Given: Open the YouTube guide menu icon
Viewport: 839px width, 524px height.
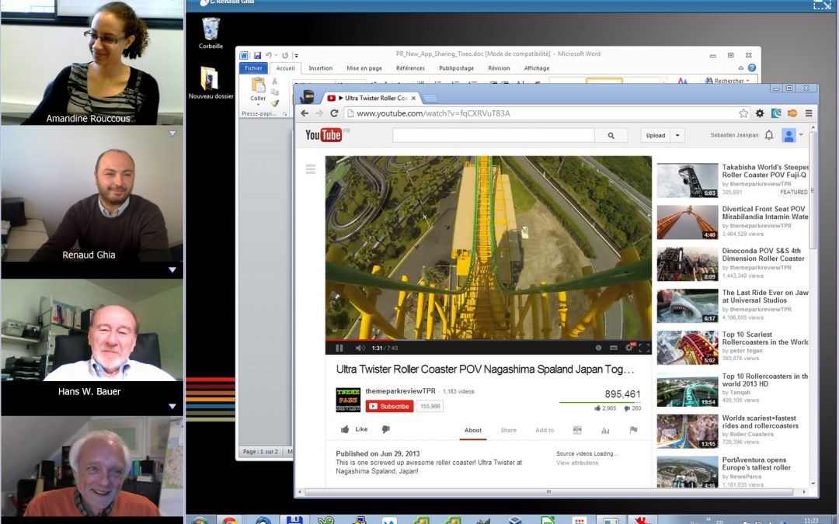Looking at the screenshot, I should [310, 169].
